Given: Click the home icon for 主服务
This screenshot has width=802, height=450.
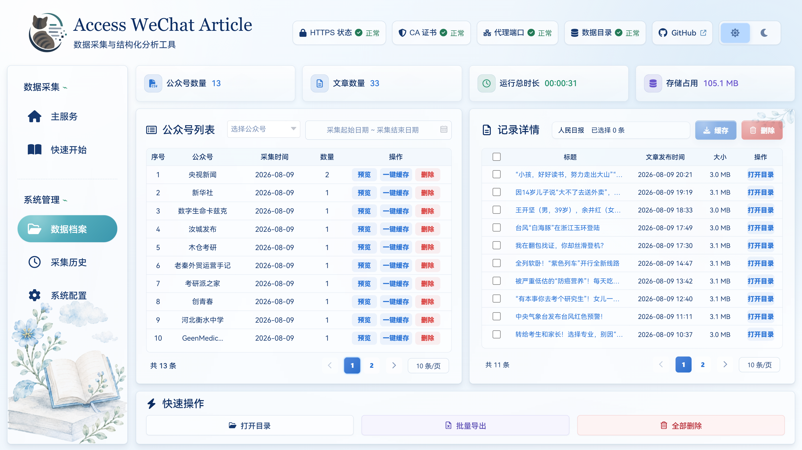Looking at the screenshot, I should coord(34,116).
